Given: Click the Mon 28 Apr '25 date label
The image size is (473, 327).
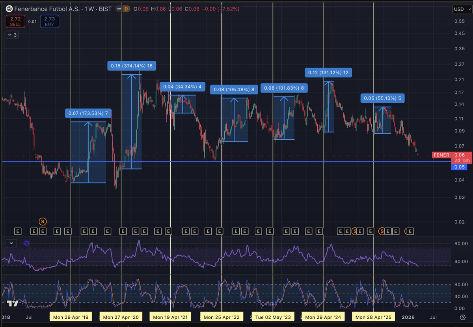Looking at the screenshot, I should (373, 317).
